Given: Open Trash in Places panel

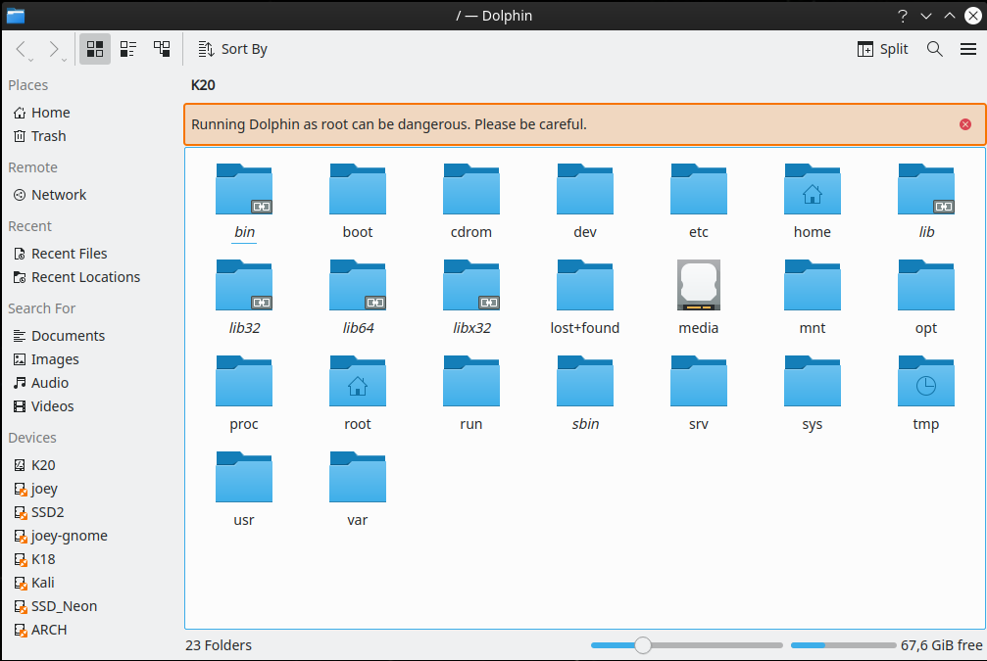Looking at the screenshot, I should coord(48,136).
